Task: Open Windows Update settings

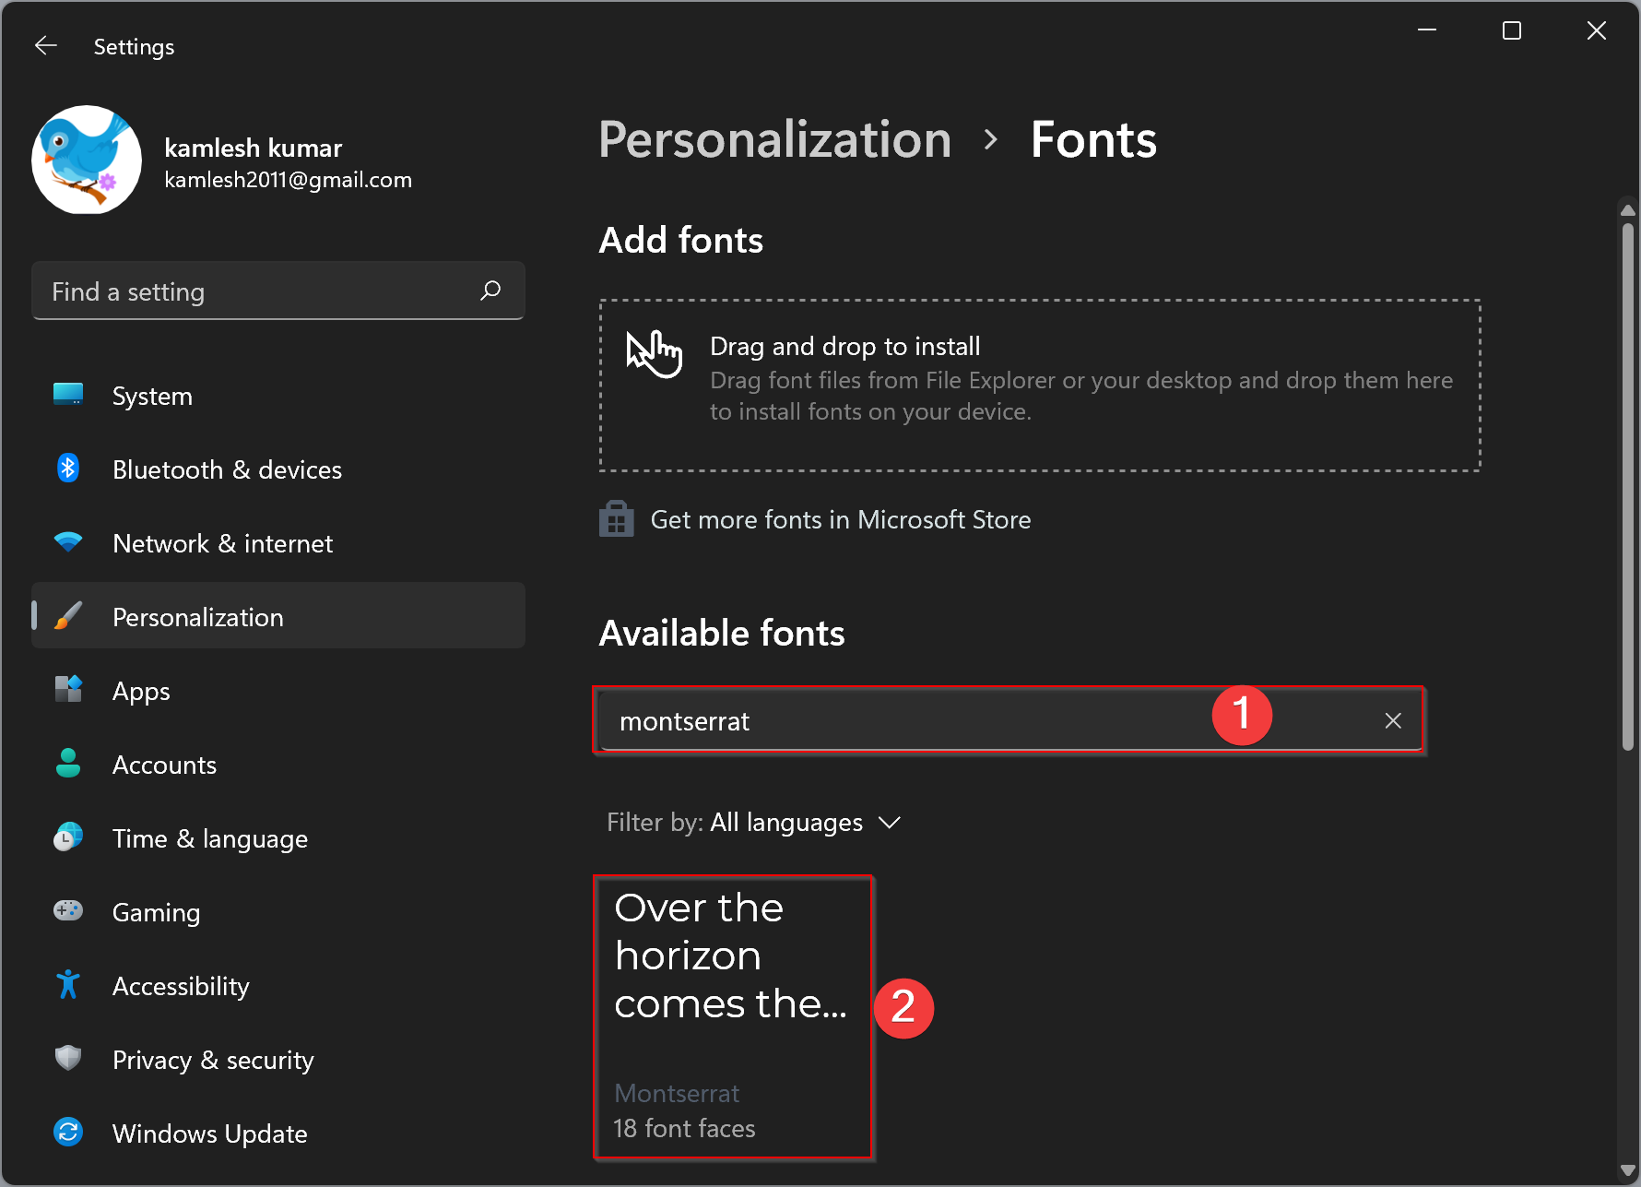Action: pyautogui.click(x=278, y=1134)
